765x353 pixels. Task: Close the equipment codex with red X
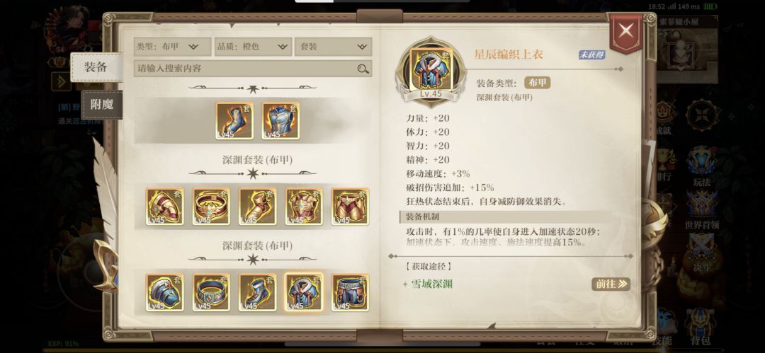(x=626, y=32)
